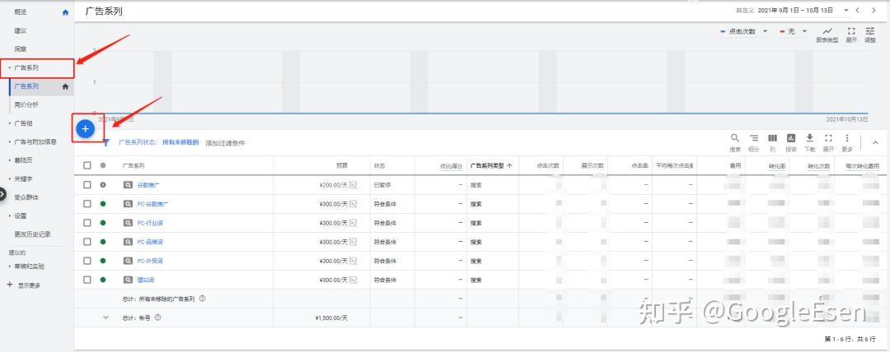The width and height of the screenshot is (890, 352).
Task: Expand the 草稿和实验 sidebar section
Action: [10, 266]
